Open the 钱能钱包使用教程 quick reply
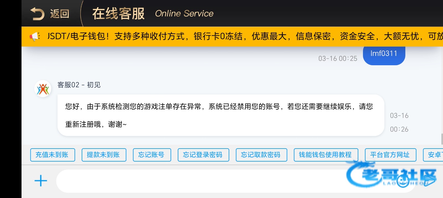The image size is (443, 198). pyautogui.click(x=326, y=155)
